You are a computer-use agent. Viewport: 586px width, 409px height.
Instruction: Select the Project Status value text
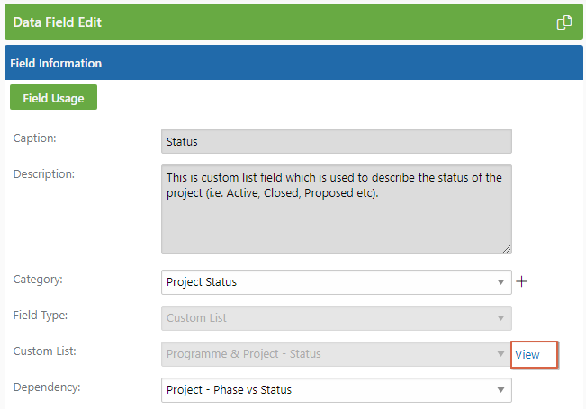pyautogui.click(x=202, y=282)
